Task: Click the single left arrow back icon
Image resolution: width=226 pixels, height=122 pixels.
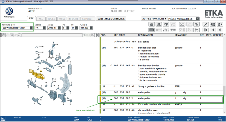Action: [x=220, y=30]
